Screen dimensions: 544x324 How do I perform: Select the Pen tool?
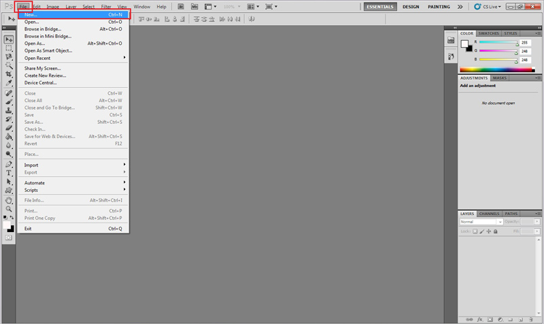pyautogui.click(x=9, y=165)
